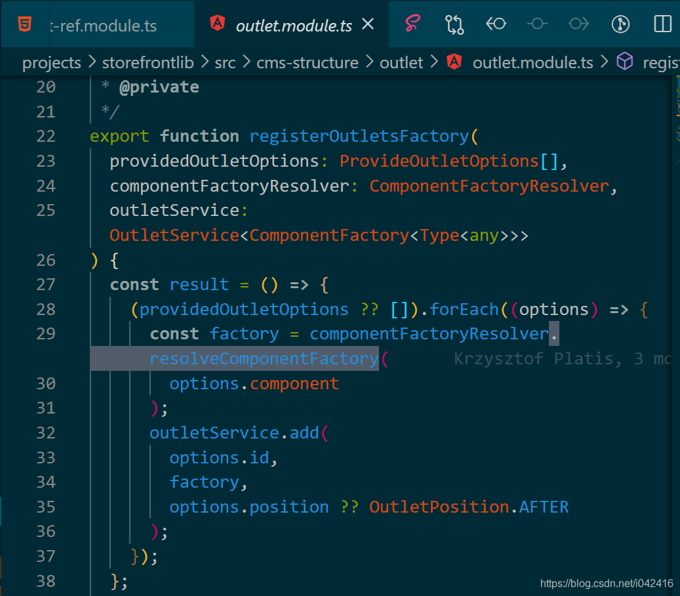Click options.position on line 35

pos(249,507)
